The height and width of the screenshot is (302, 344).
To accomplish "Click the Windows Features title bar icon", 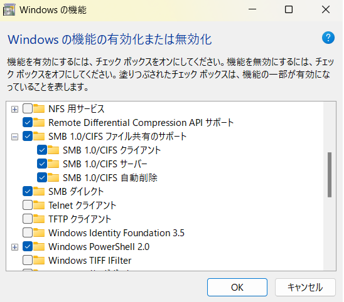I will tap(9, 10).
